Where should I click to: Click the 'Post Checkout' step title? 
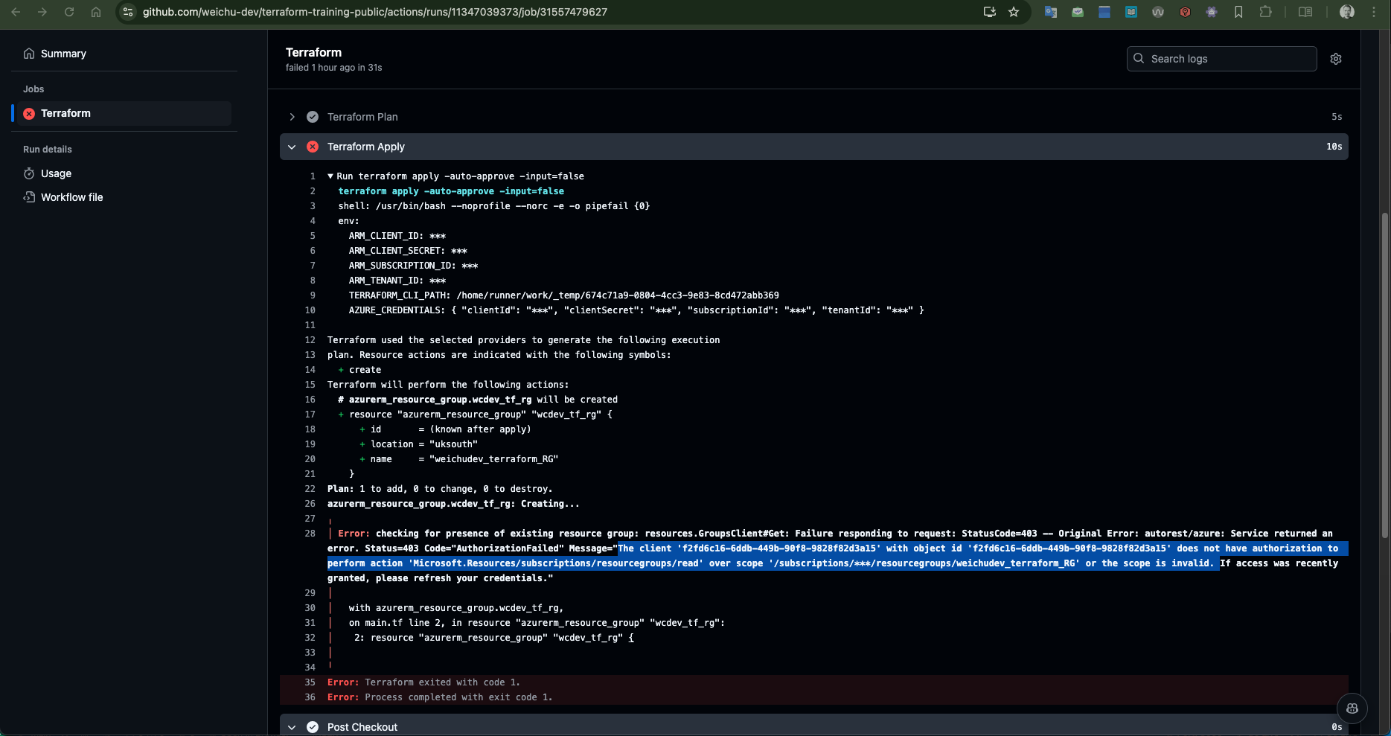coord(362,727)
